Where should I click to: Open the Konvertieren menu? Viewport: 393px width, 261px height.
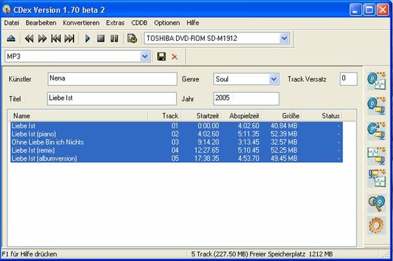click(x=81, y=23)
